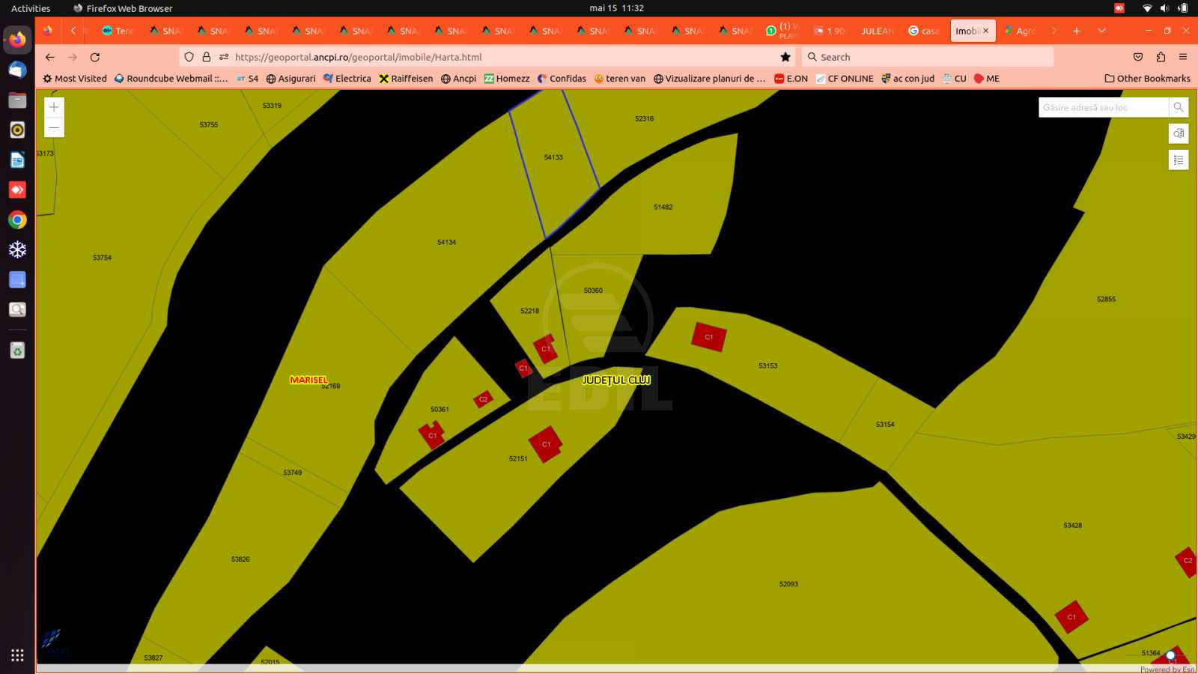
Task: Zoom in on the map
Action: pos(54,107)
